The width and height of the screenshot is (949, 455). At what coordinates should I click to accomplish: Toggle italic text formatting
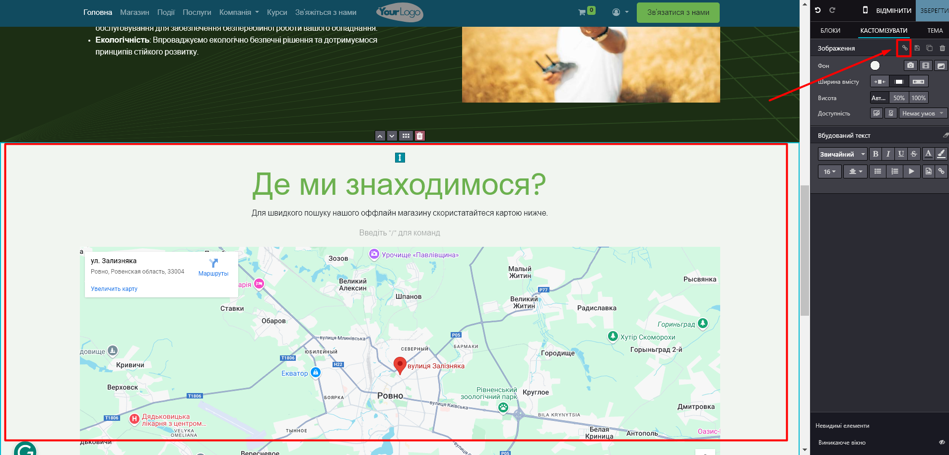coord(888,154)
